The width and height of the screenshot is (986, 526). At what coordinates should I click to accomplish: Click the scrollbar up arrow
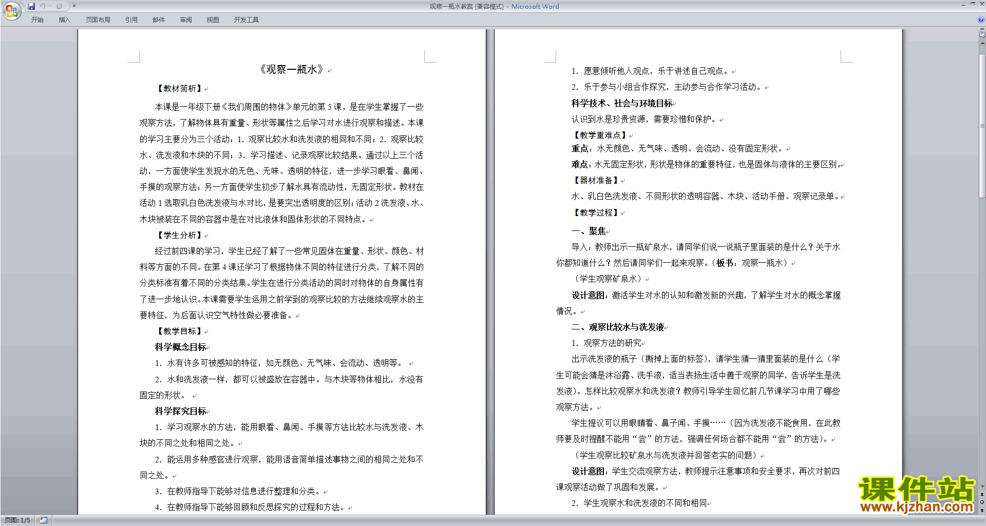coord(982,43)
